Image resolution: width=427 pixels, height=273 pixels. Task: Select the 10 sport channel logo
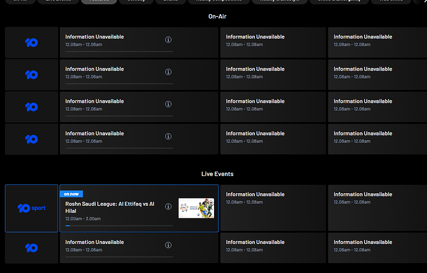pyautogui.click(x=32, y=209)
